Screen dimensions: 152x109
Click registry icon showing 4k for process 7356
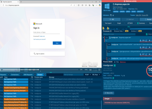click(x=146, y=41)
